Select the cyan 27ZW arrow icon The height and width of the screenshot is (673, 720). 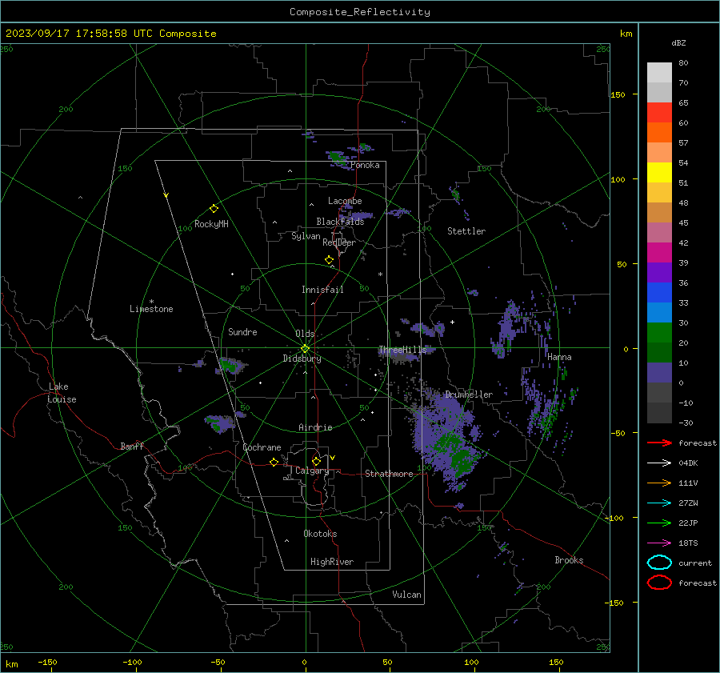[x=659, y=503]
